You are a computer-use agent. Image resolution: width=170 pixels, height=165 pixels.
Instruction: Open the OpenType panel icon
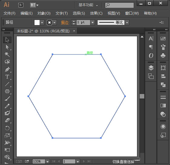point(151,56)
